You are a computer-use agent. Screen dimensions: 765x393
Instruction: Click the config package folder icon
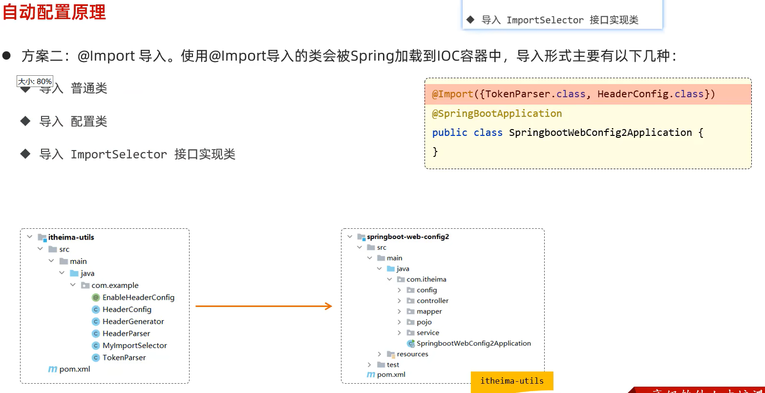[411, 290]
